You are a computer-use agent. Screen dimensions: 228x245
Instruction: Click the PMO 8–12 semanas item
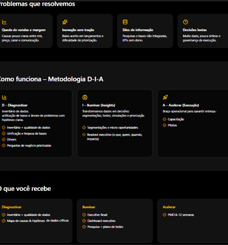178,215
